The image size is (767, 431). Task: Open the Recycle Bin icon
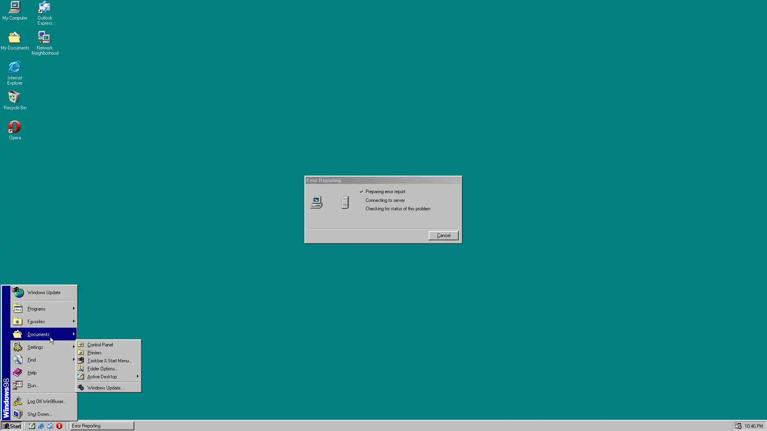click(x=15, y=97)
